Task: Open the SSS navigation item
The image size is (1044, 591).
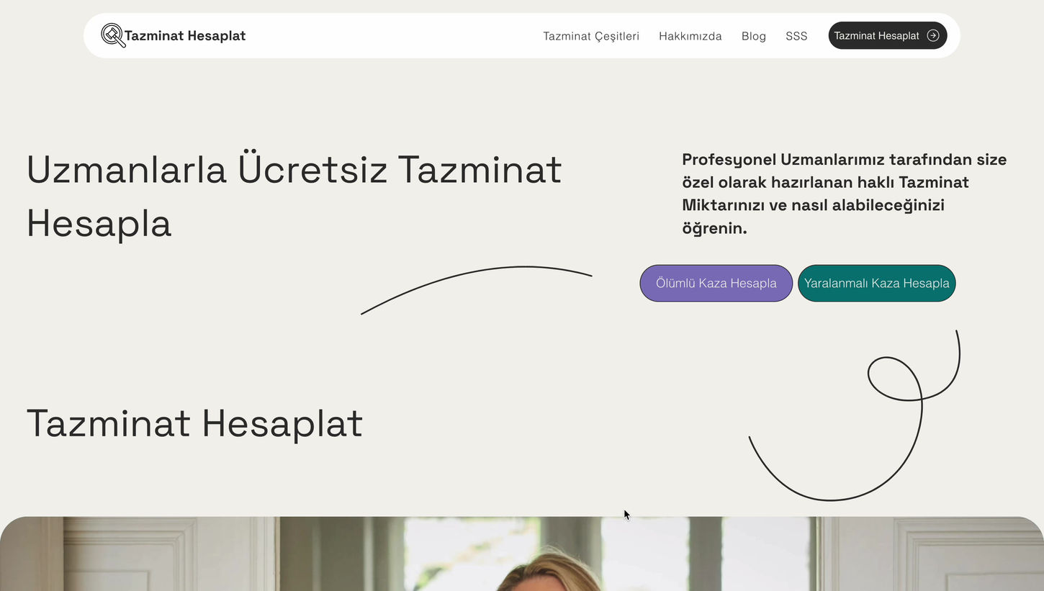Action: point(796,36)
